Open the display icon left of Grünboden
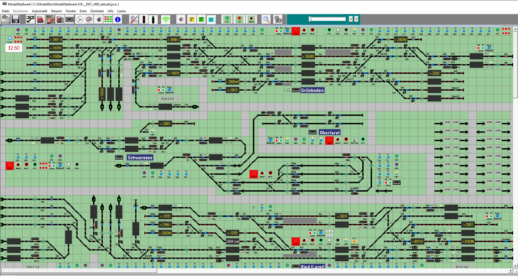 click(x=295, y=90)
